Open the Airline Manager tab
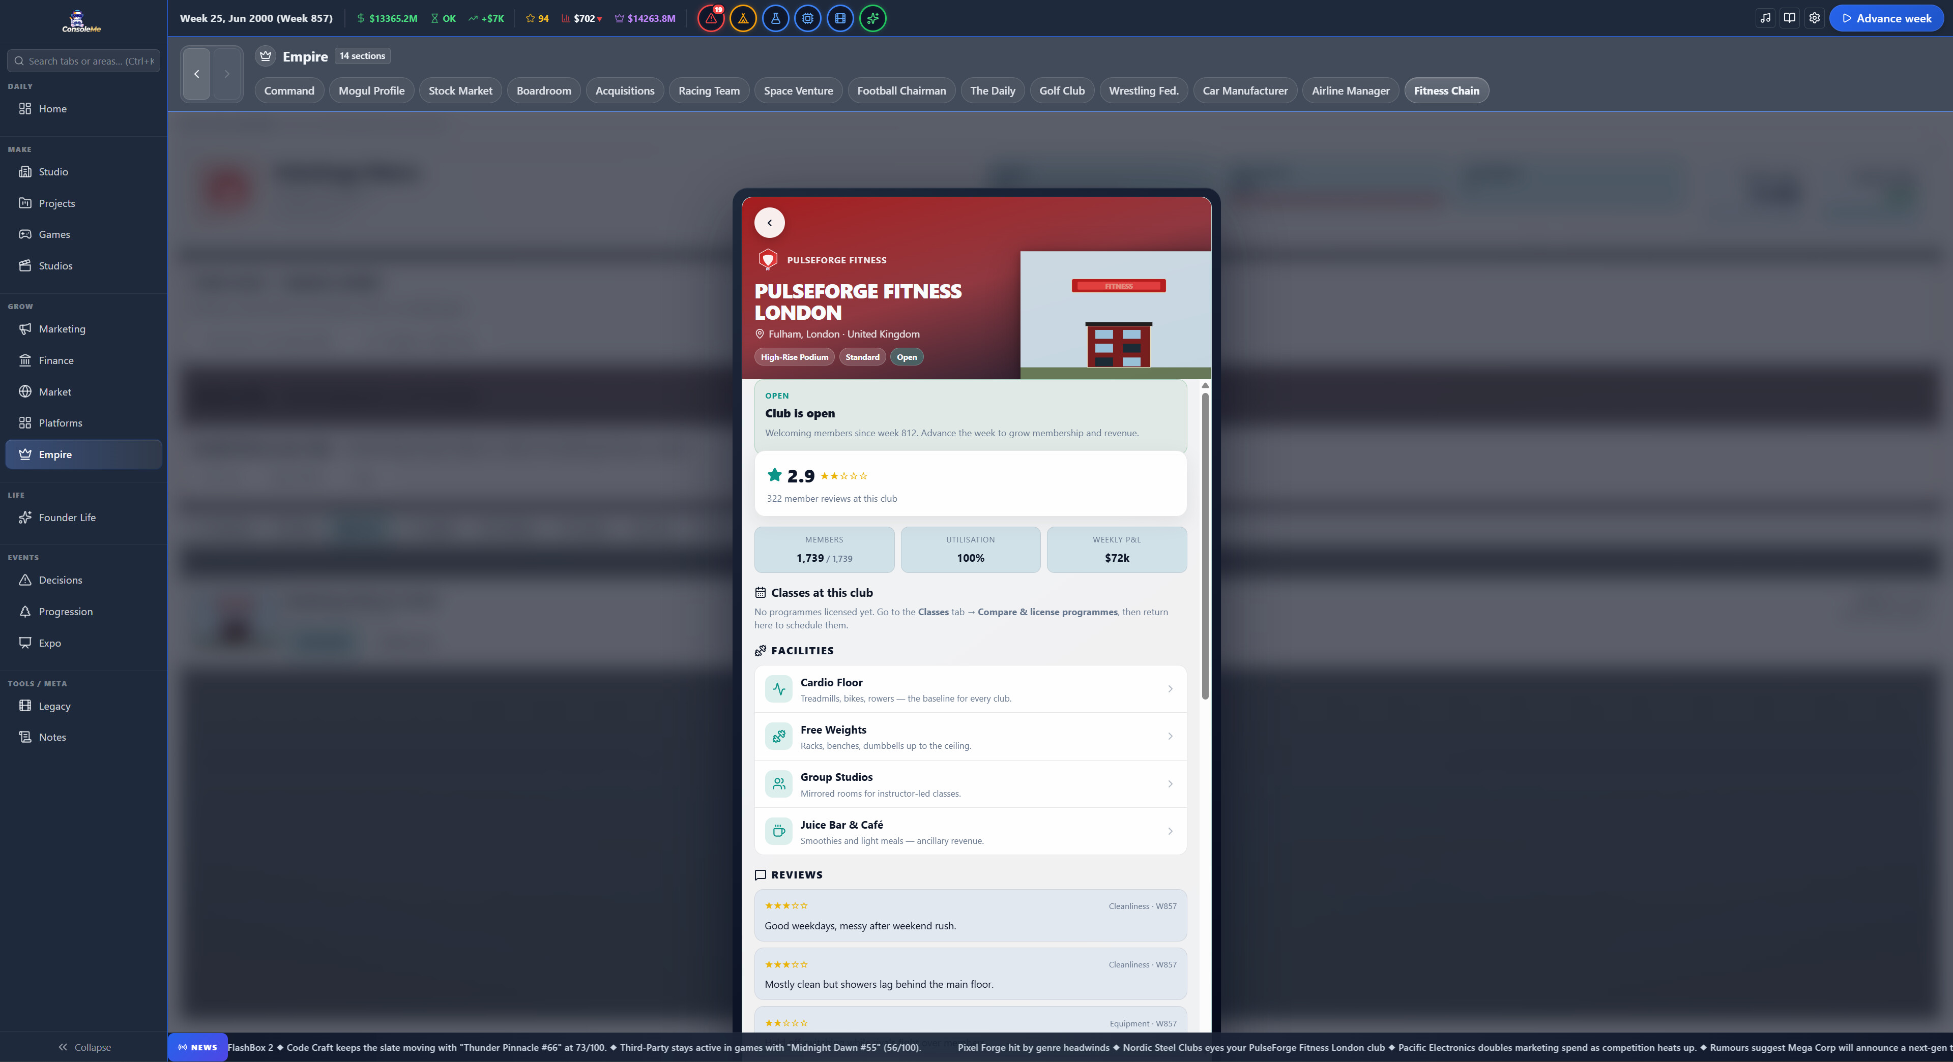The image size is (1953, 1062). point(1350,91)
